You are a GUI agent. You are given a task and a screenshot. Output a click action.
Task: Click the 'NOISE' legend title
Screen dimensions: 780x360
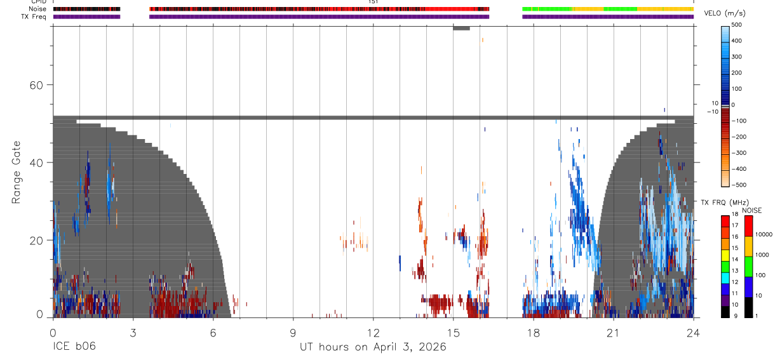[x=752, y=210]
